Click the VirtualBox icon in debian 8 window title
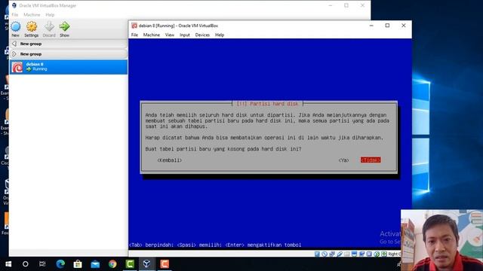Image resolution: width=483 pixels, height=271 pixels. point(134,26)
